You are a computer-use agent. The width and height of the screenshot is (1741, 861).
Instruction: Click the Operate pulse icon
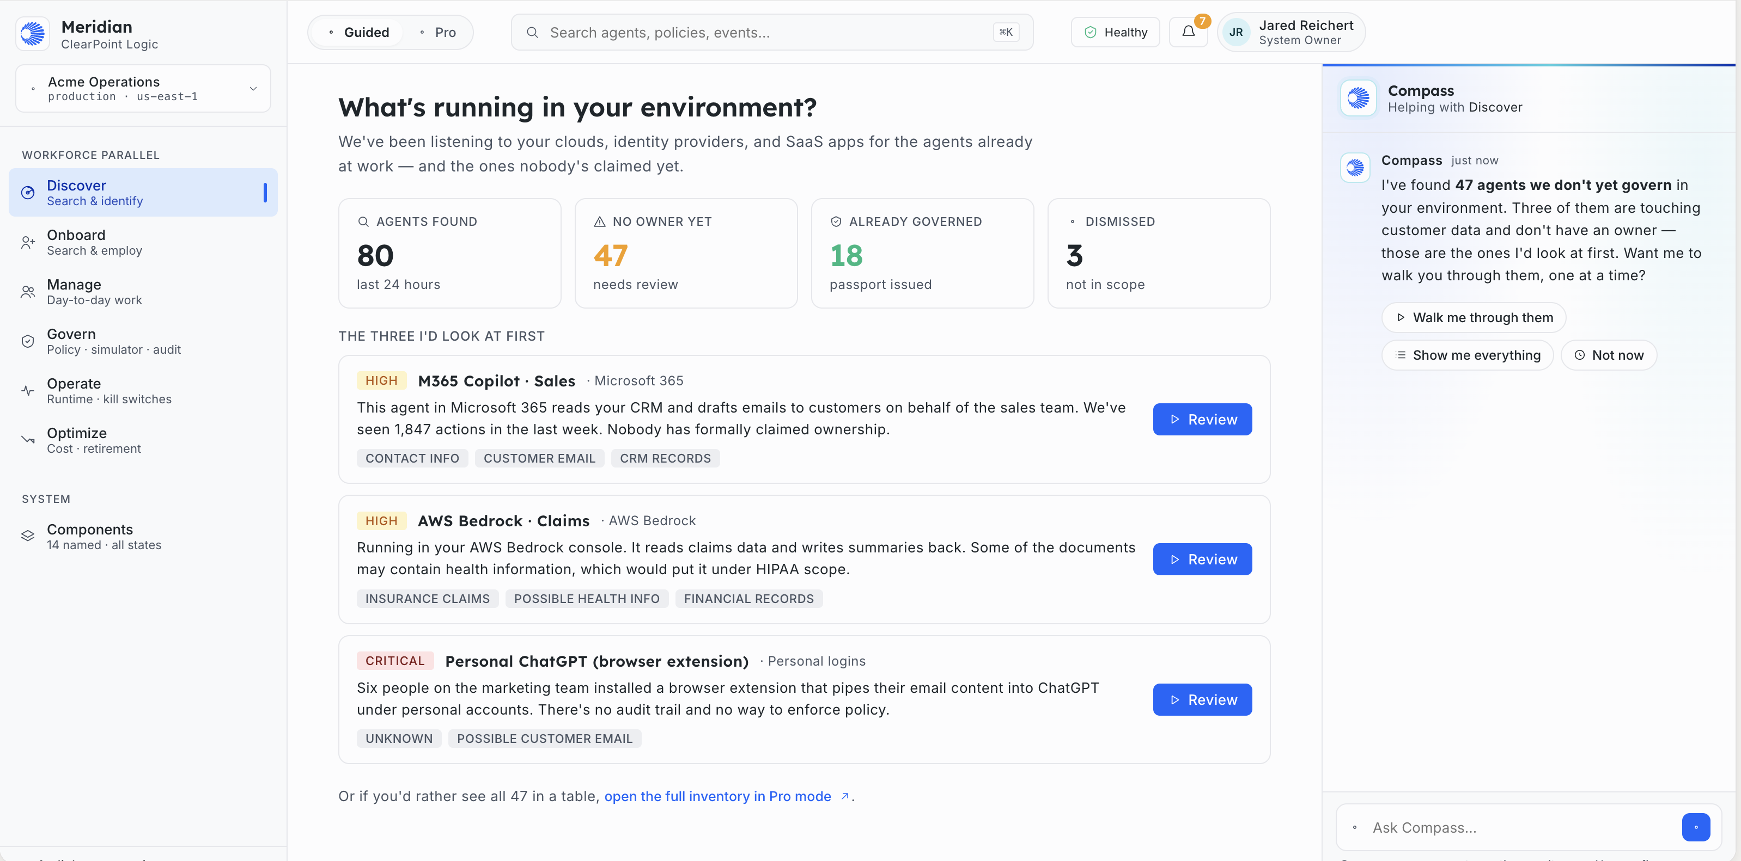[x=28, y=391]
